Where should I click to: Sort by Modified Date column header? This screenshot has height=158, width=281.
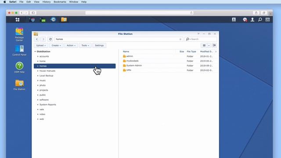[x=206, y=52]
